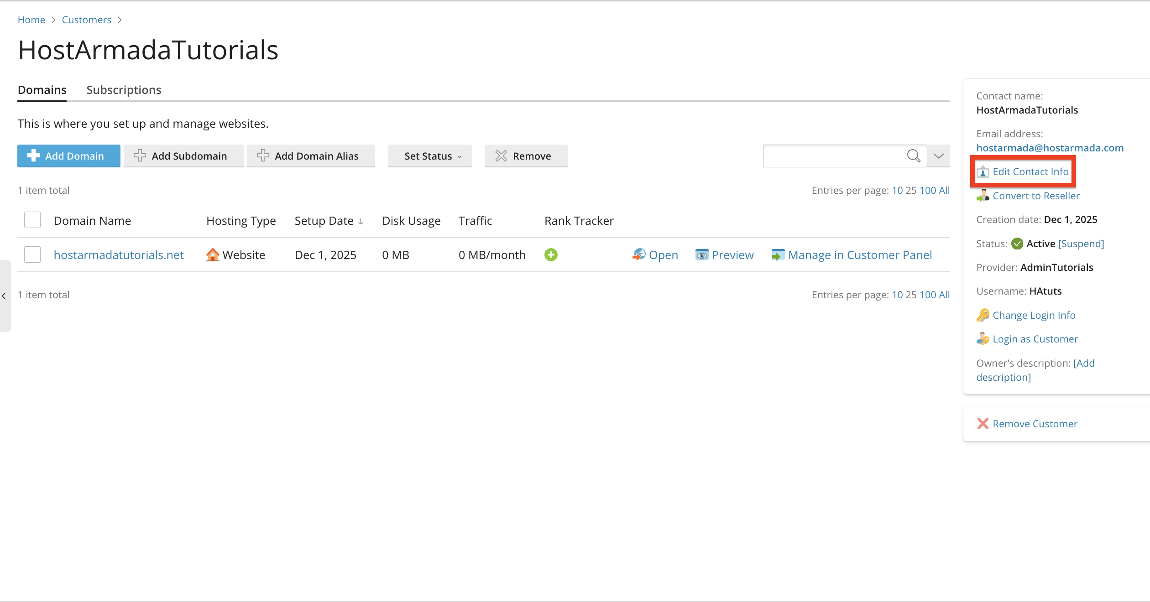Sort by Disk Usage column header

click(x=411, y=221)
